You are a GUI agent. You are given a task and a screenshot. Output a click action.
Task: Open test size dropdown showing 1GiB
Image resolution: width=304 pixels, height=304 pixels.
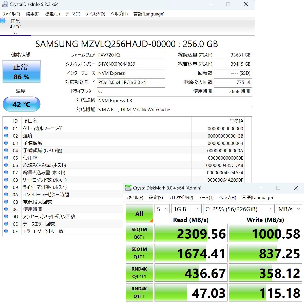pos(186,209)
